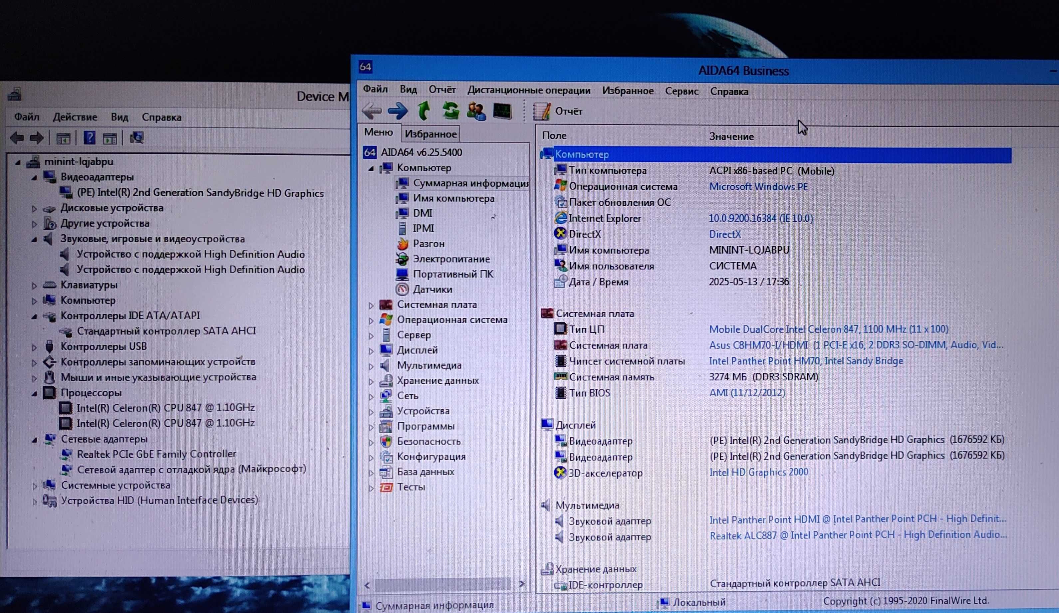
Task: Select Суммарная информация in AIDA64 tree
Action: pyautogui.click(x=471, y=183)
